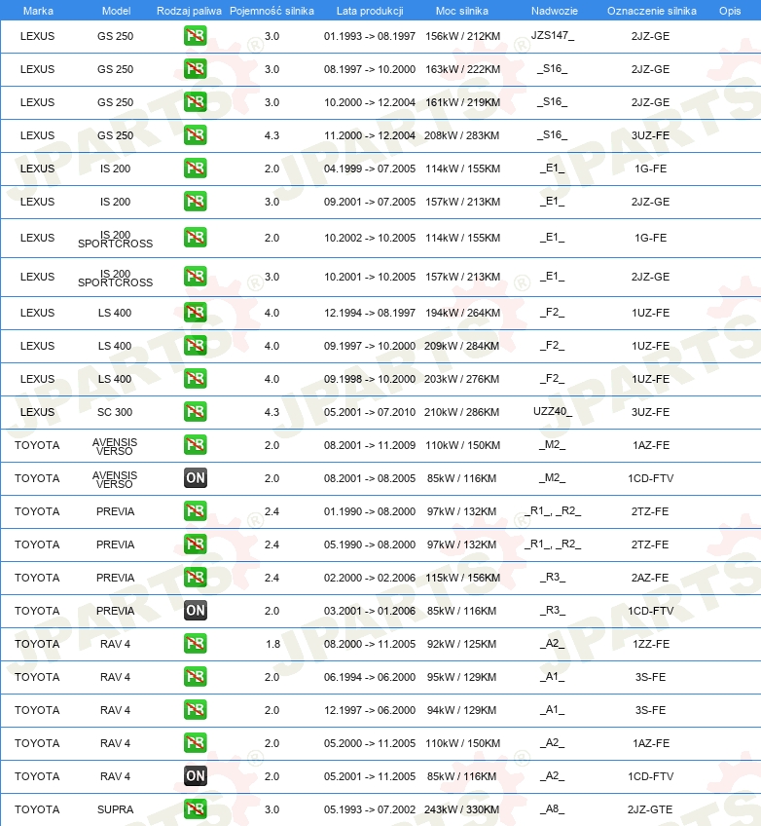
Task: Click body code _A8_
Action: click(552, 809)
